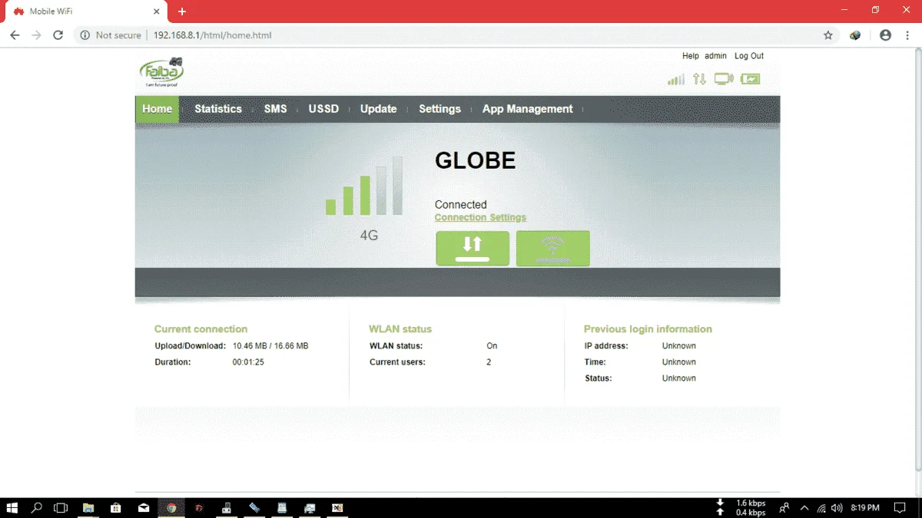Open Connection Settings link

coord(480,217)
